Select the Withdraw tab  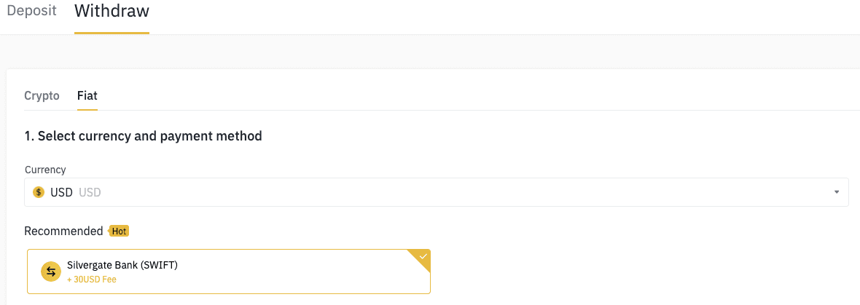point(112,12)
